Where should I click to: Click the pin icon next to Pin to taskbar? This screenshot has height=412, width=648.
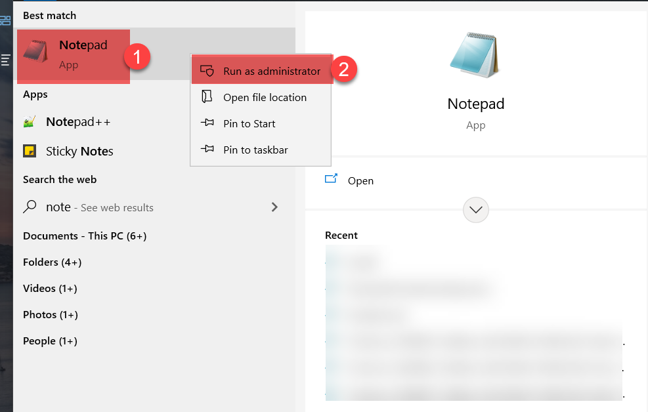(207, 149)
